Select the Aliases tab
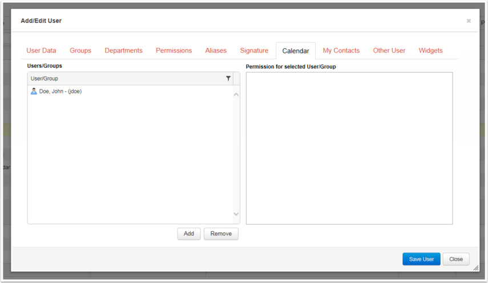Image resolution: width=488 pixels, height=283 pixels. (216, 51)
